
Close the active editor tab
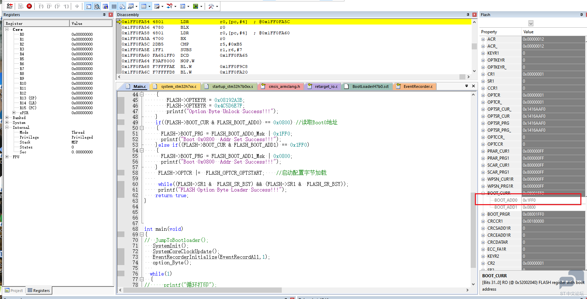click(473, 86)
